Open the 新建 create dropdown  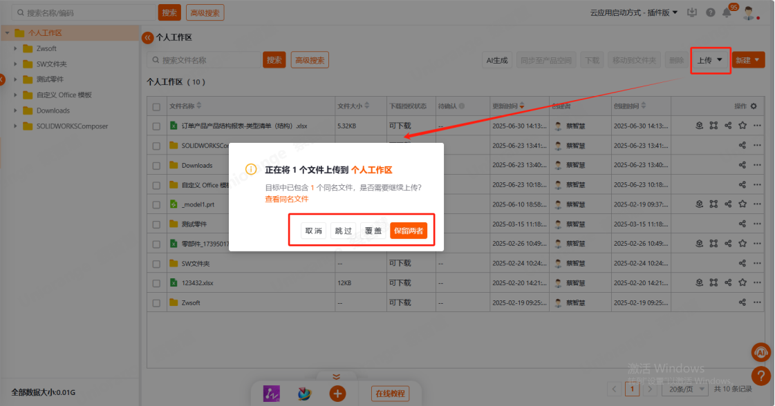pos(748,60)
